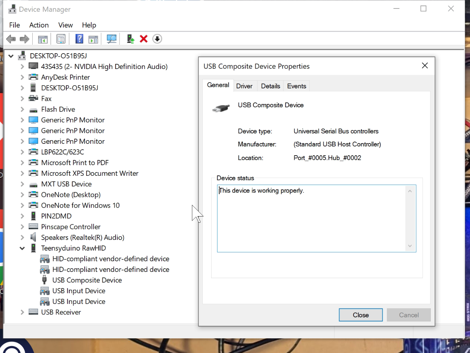Switch to the Events tab
This screenshot has height=353, width=470.
pyautogui.click(x=296, y=85)
